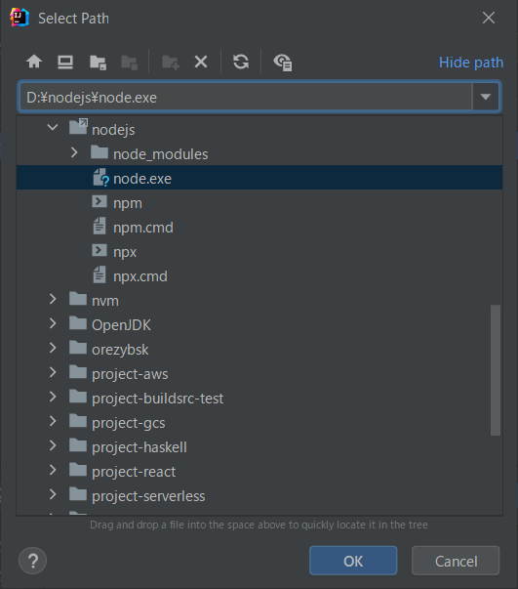Screen dimensions: 518x589
Task: Open the help question mark button
Action: pos(32,561)
